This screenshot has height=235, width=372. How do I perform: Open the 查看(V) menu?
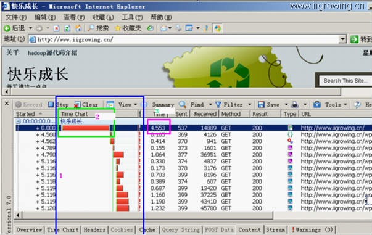74,17
